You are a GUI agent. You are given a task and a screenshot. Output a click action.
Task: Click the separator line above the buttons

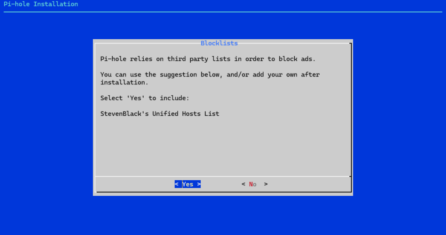pyautogui.click(x=222, y=177)
